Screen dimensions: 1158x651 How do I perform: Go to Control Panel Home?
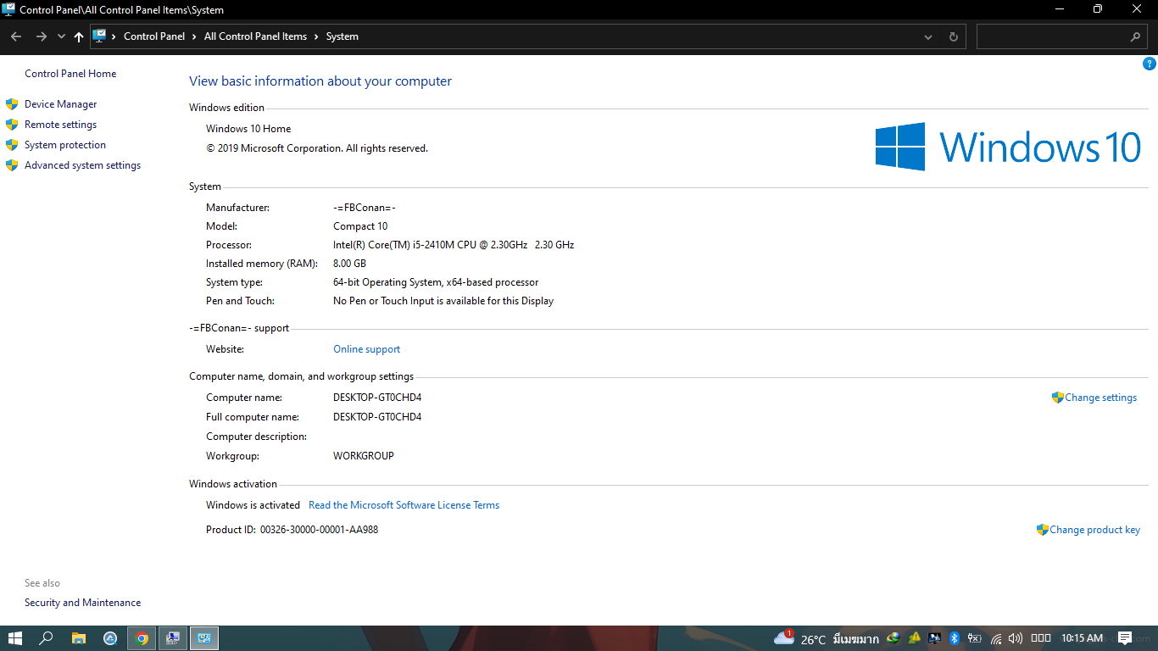(x=70, y=74)
